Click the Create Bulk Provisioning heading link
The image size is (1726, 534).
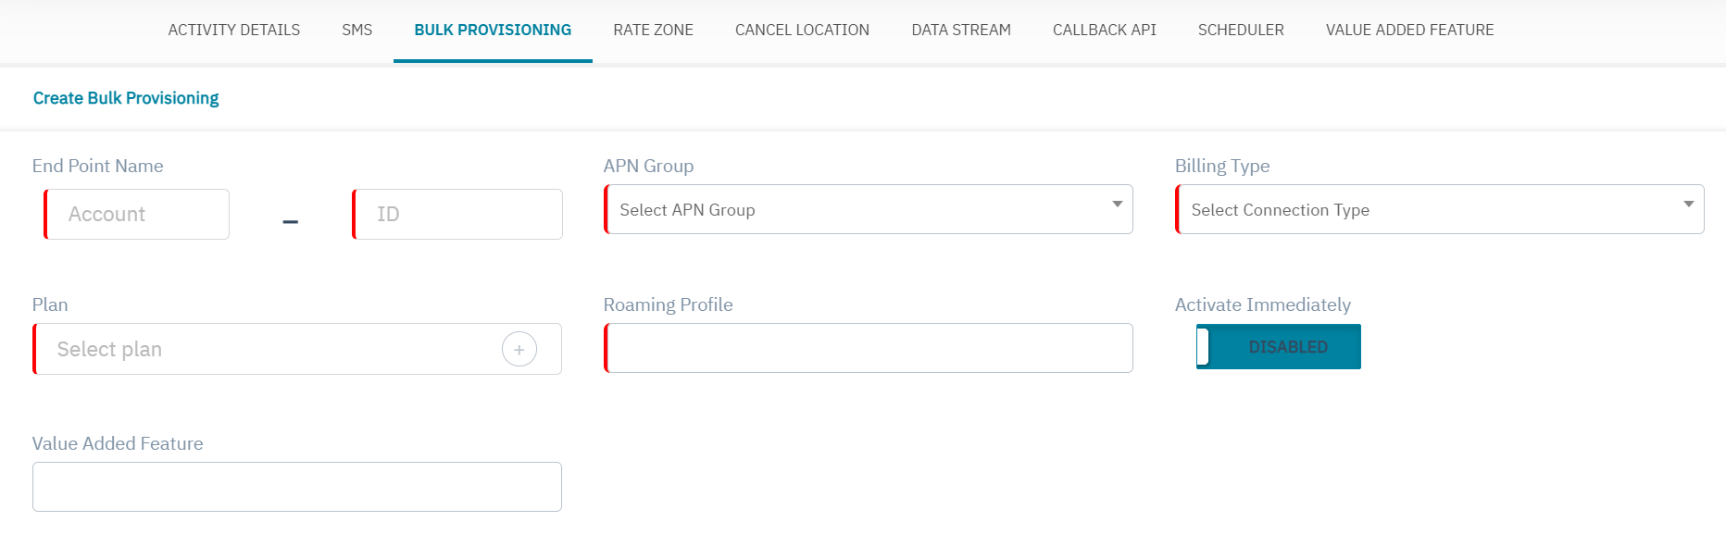126,98
